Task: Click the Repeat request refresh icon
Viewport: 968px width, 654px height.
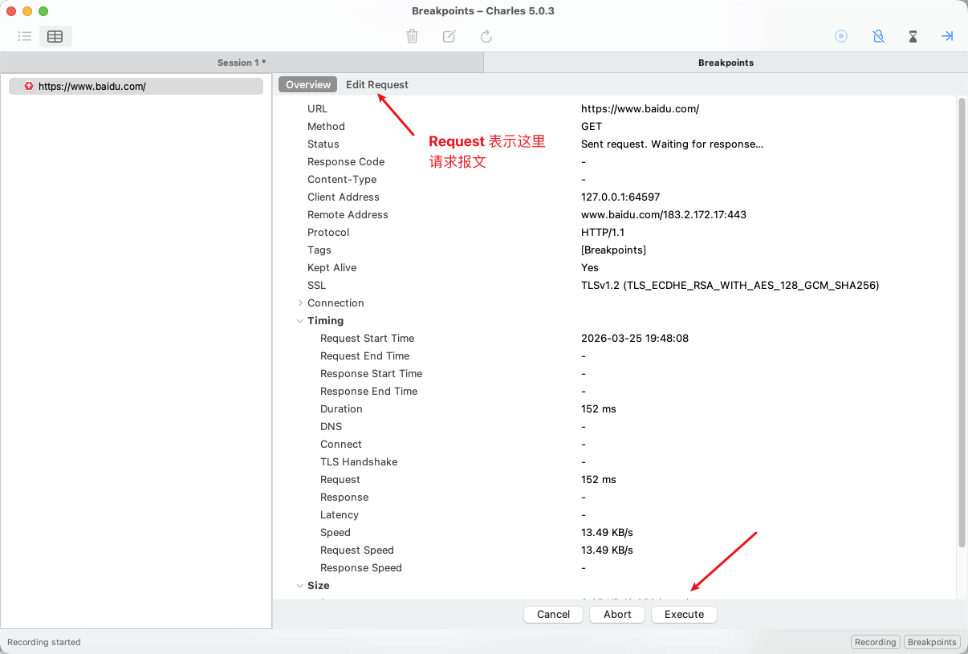Action: [486, 36]
